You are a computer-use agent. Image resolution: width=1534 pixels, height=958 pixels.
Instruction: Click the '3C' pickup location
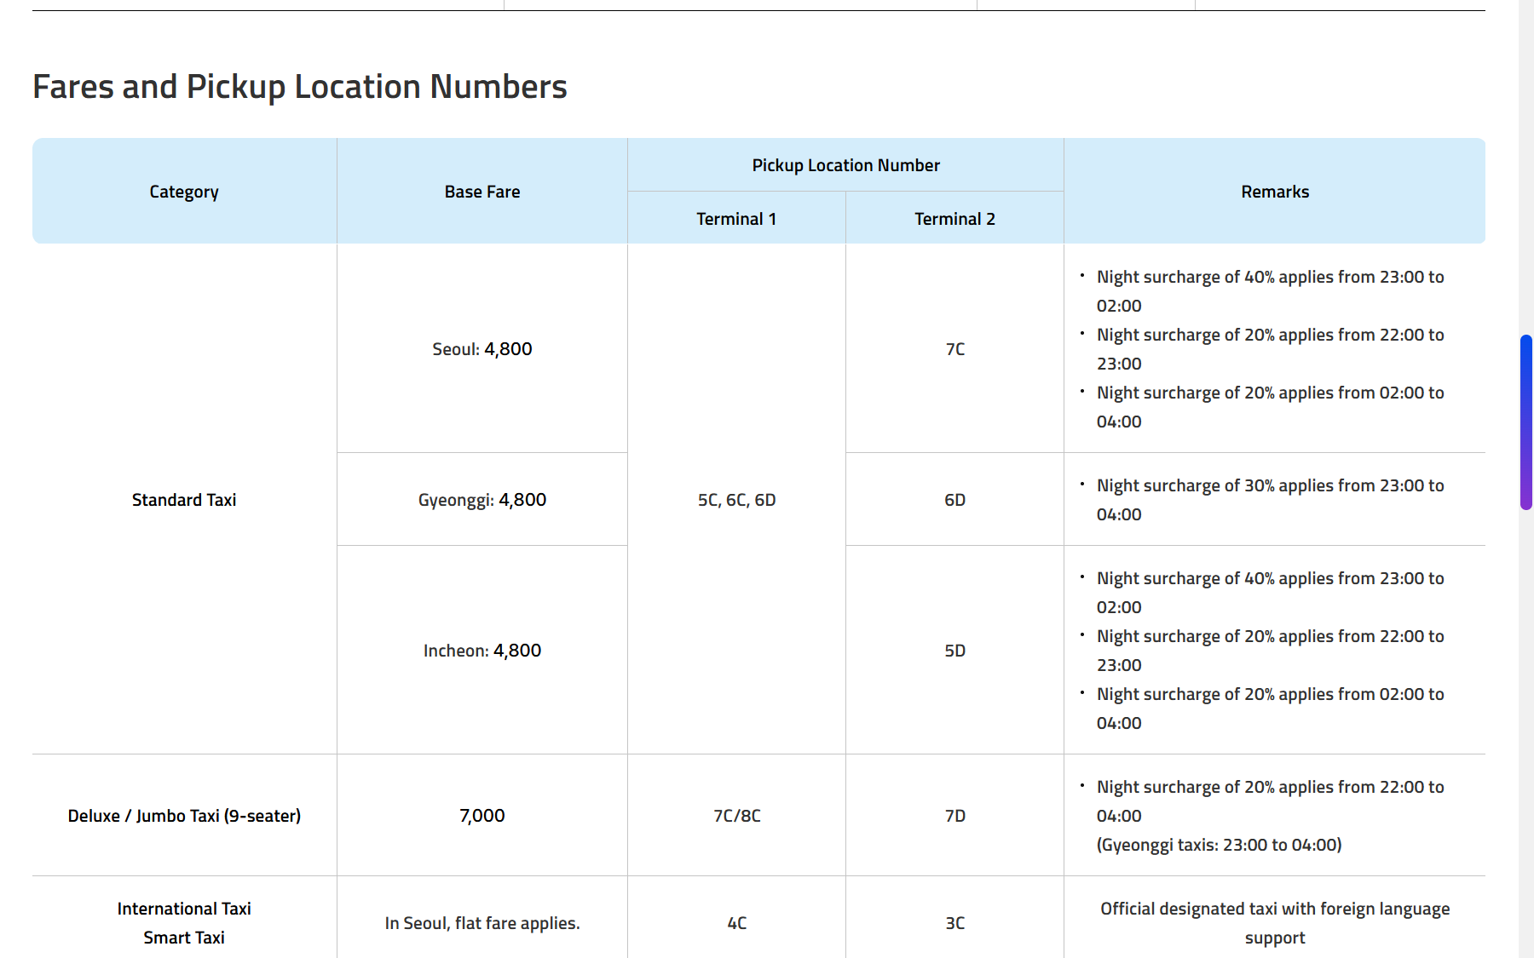pyautogui.click(x=955, y=923)
